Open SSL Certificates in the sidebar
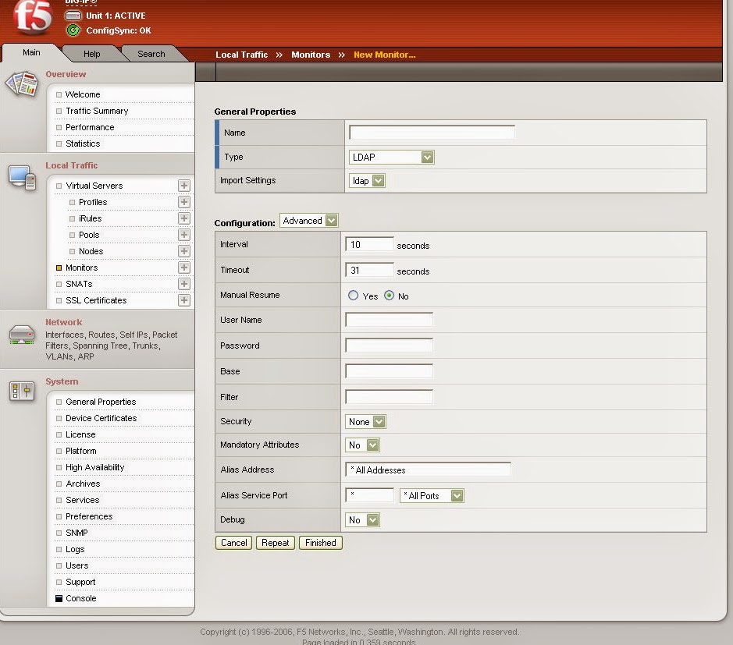Screen dimensions: 733x645 coord(96,300)
